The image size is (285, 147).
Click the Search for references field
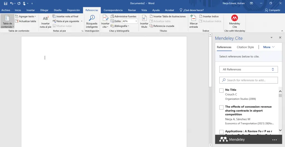(249, 80)
